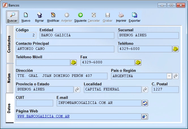The image size is (188, 129).
Task: Print the record with Imprimir
Action: [x=121, y=15]
